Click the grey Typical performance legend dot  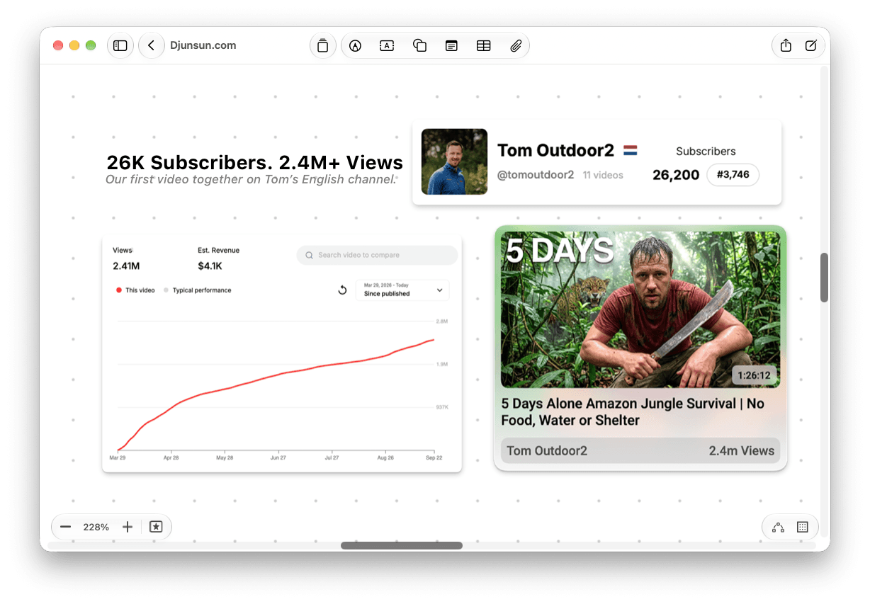pos(166,290)
